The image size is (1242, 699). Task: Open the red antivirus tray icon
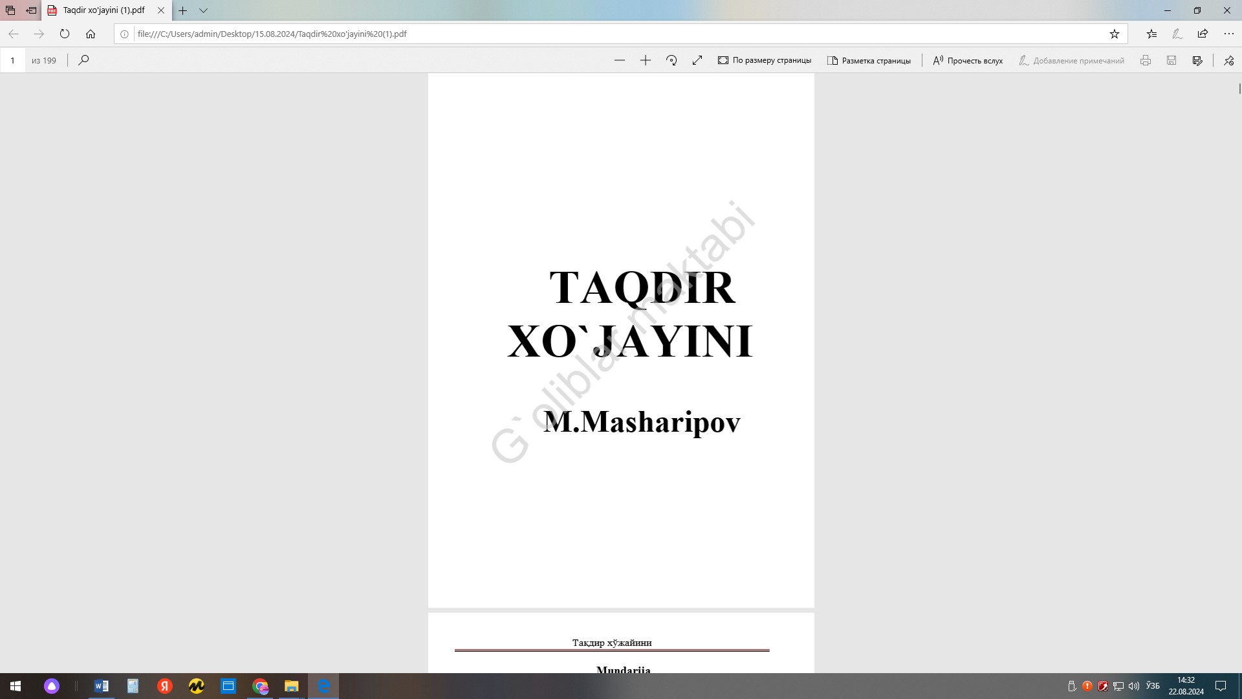coord(1103,686)
